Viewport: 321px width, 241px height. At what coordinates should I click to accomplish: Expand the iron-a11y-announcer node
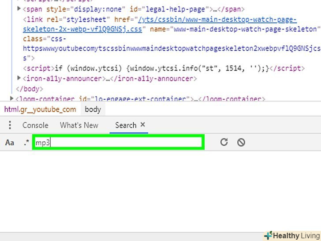tap(19, 78)
